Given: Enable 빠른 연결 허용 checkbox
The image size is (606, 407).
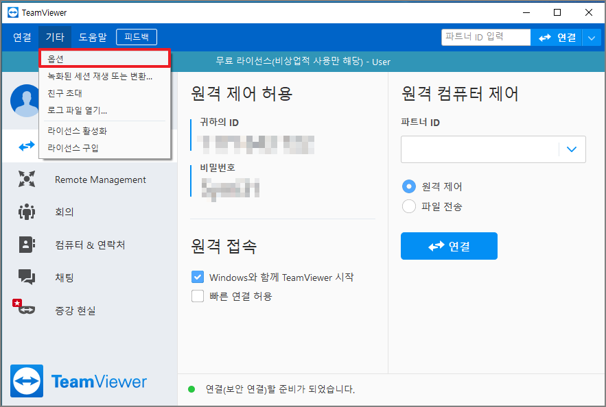Looking at the screenshot, I should (x=198, y=296).
